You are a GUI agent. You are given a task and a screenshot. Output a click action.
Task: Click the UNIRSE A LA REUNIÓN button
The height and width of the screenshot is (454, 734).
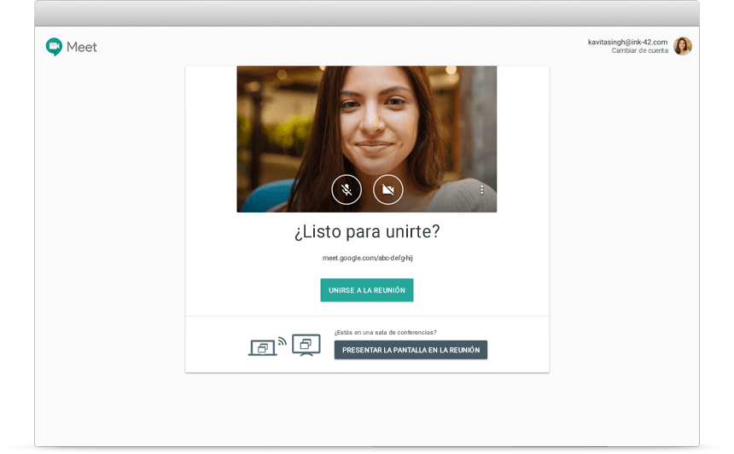[367, 290]
